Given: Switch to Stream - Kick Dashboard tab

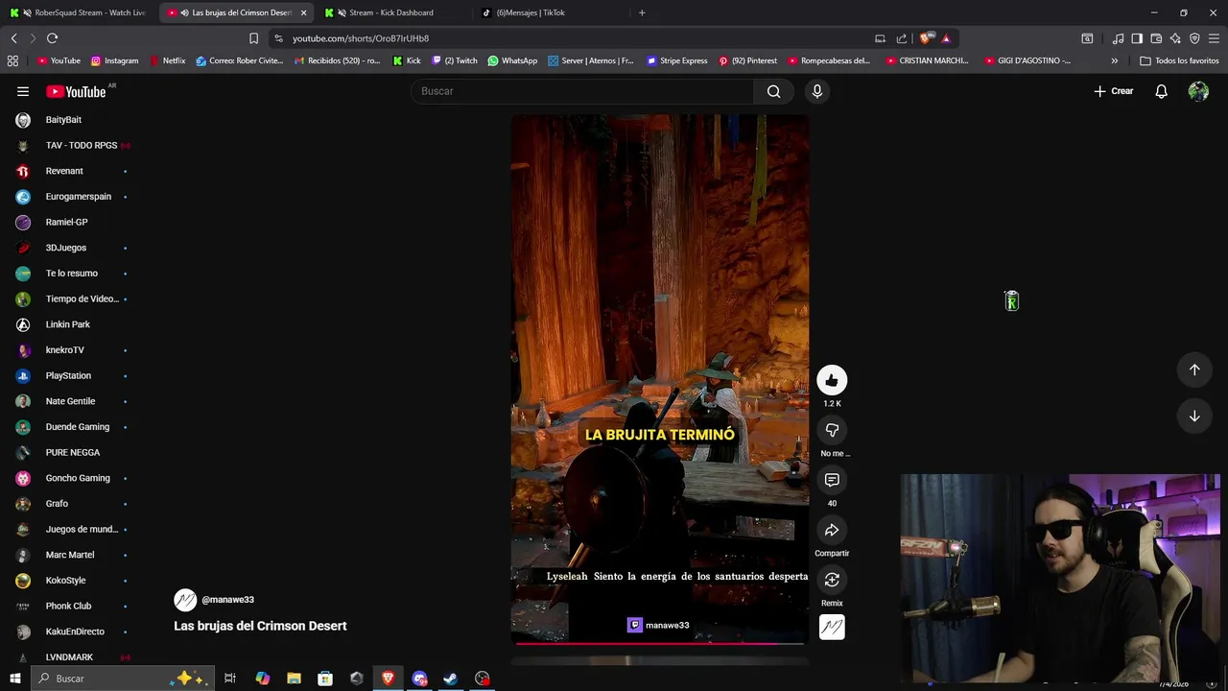Looking at the screenshot, I should (390, 12).
